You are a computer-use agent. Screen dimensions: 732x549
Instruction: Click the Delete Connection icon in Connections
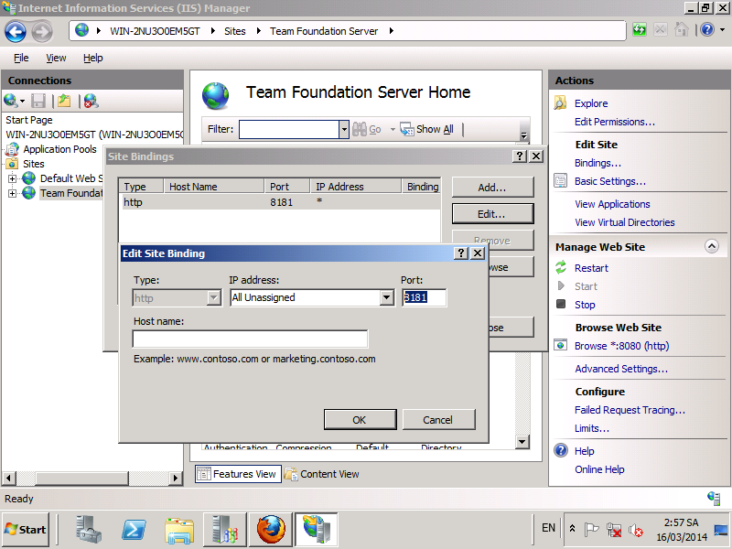point(91,101)
